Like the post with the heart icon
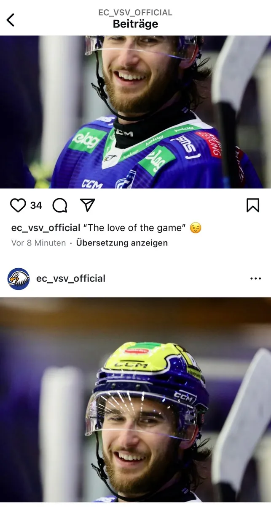Screen dimensions: 271x507 click(18, 205)
